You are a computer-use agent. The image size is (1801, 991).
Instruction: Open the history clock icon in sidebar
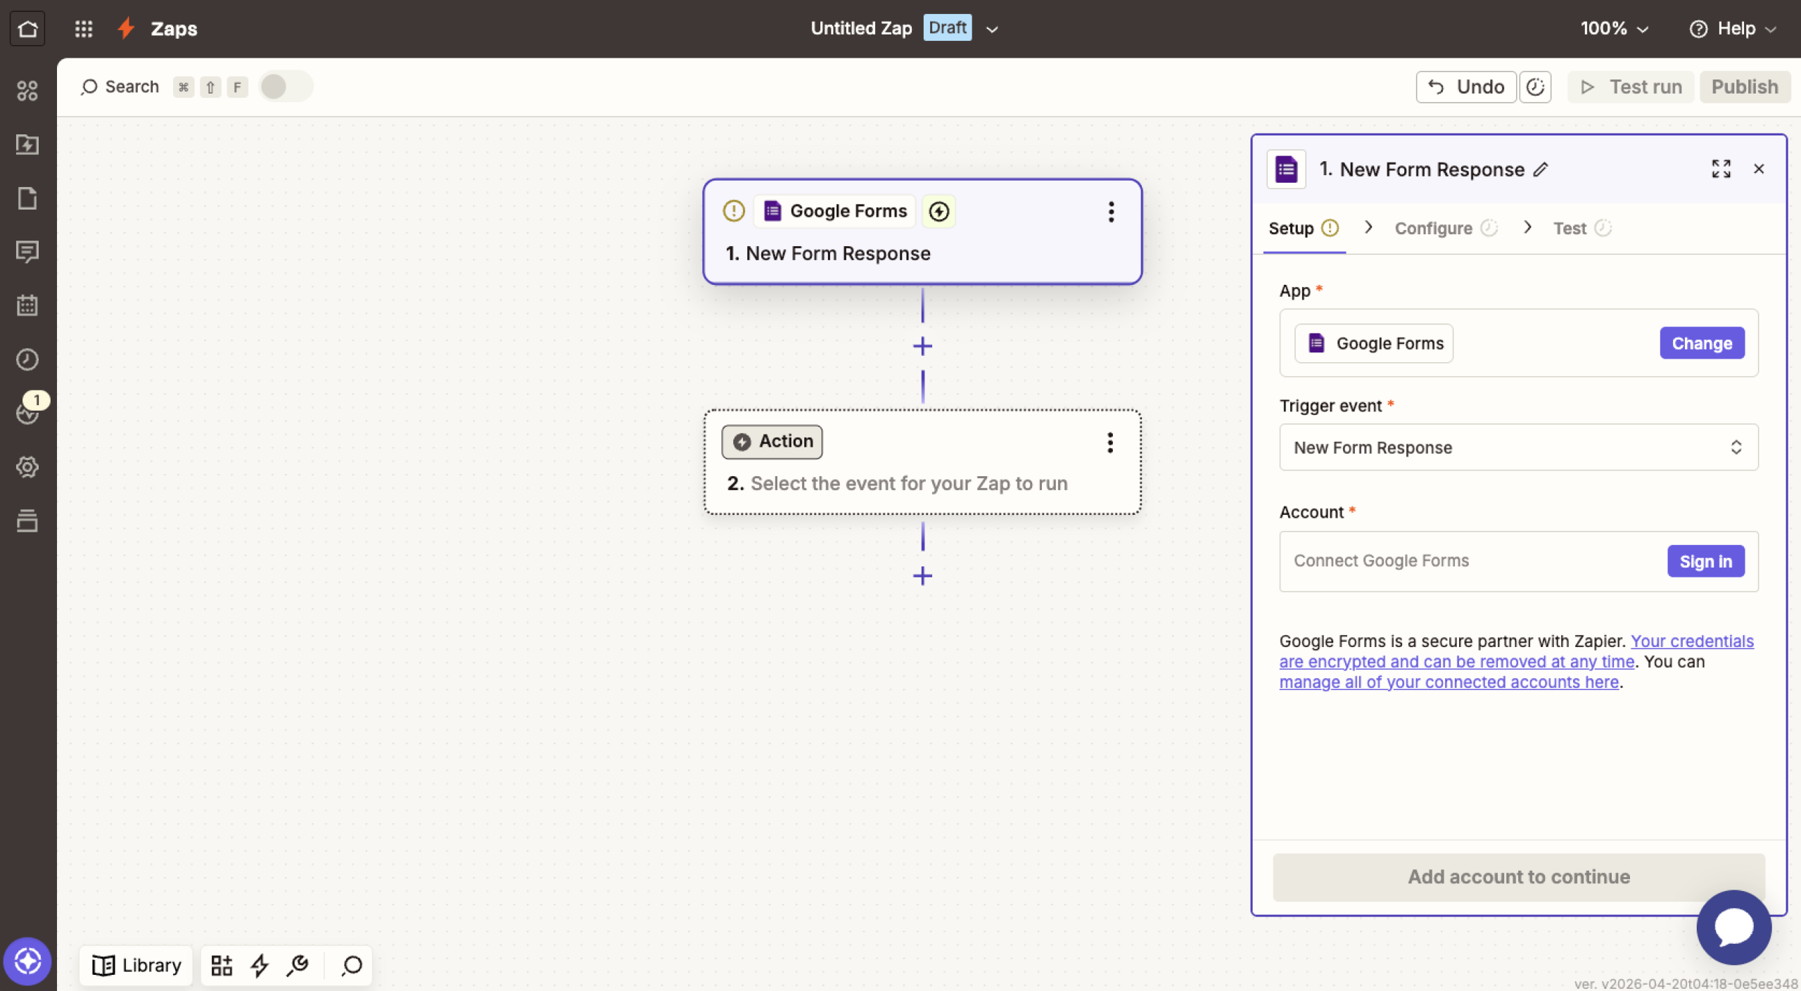(x=27, y=359)
